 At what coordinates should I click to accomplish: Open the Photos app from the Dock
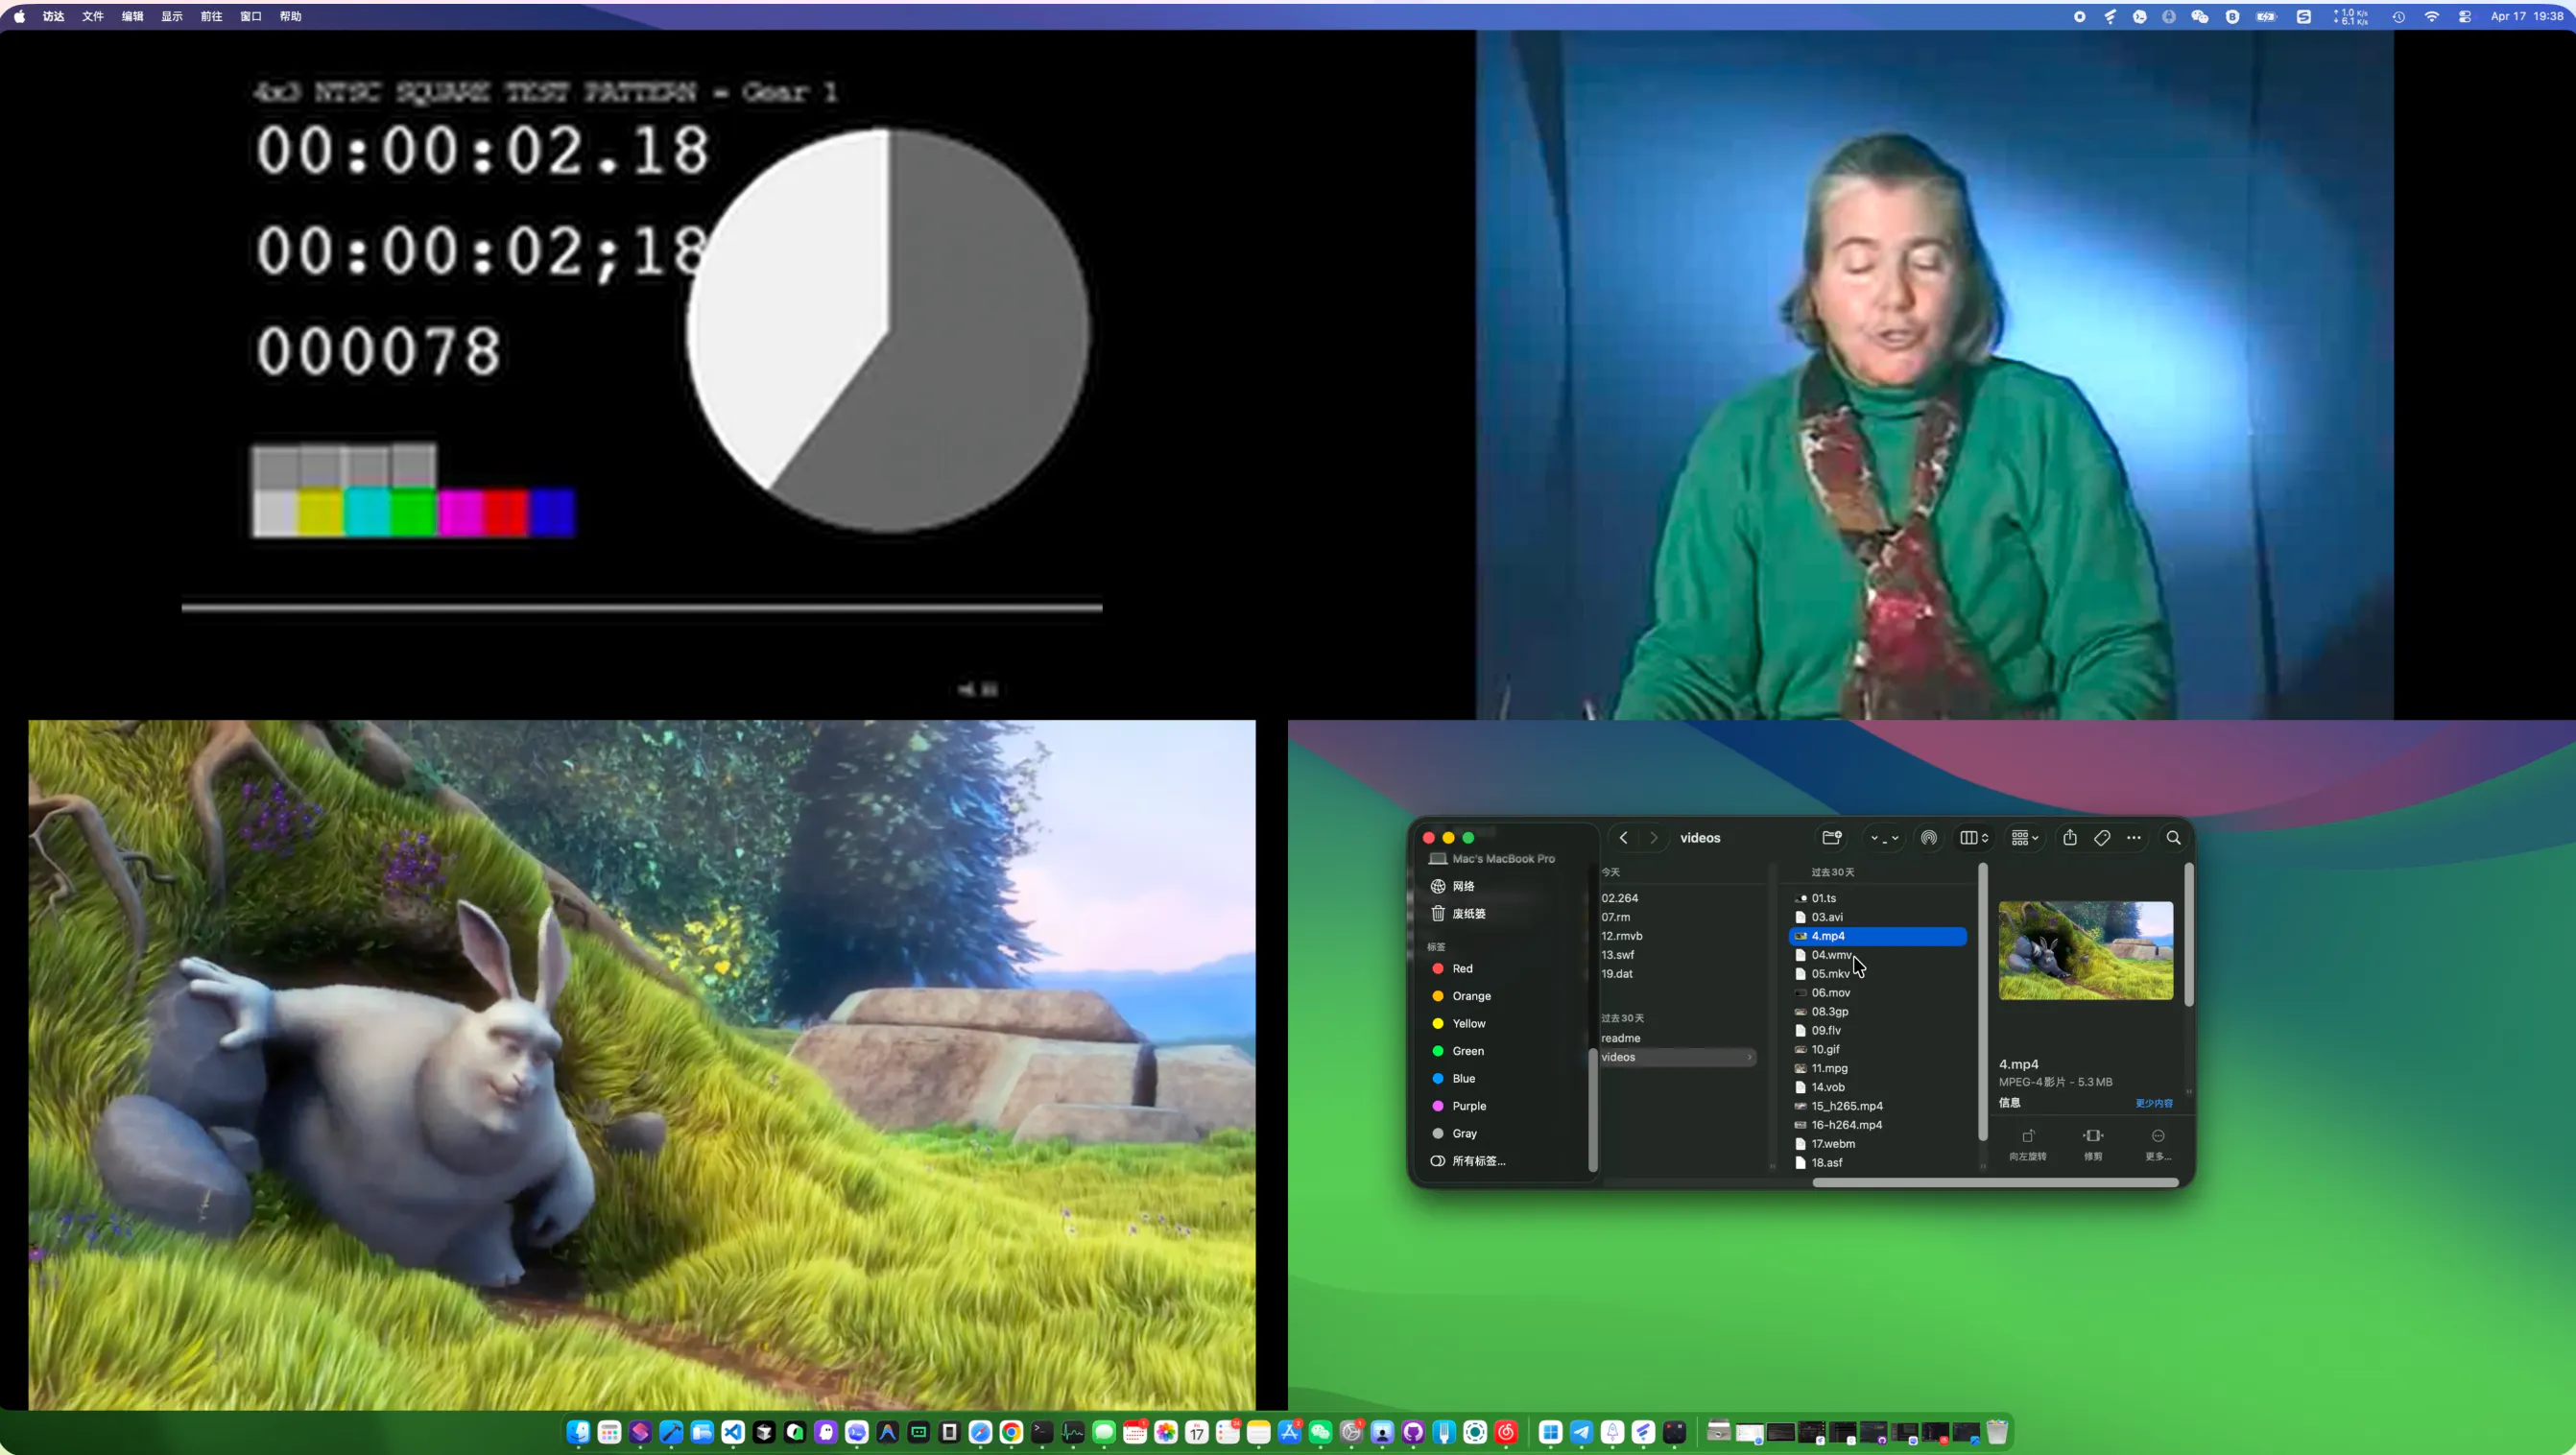coord(1166,1432)
